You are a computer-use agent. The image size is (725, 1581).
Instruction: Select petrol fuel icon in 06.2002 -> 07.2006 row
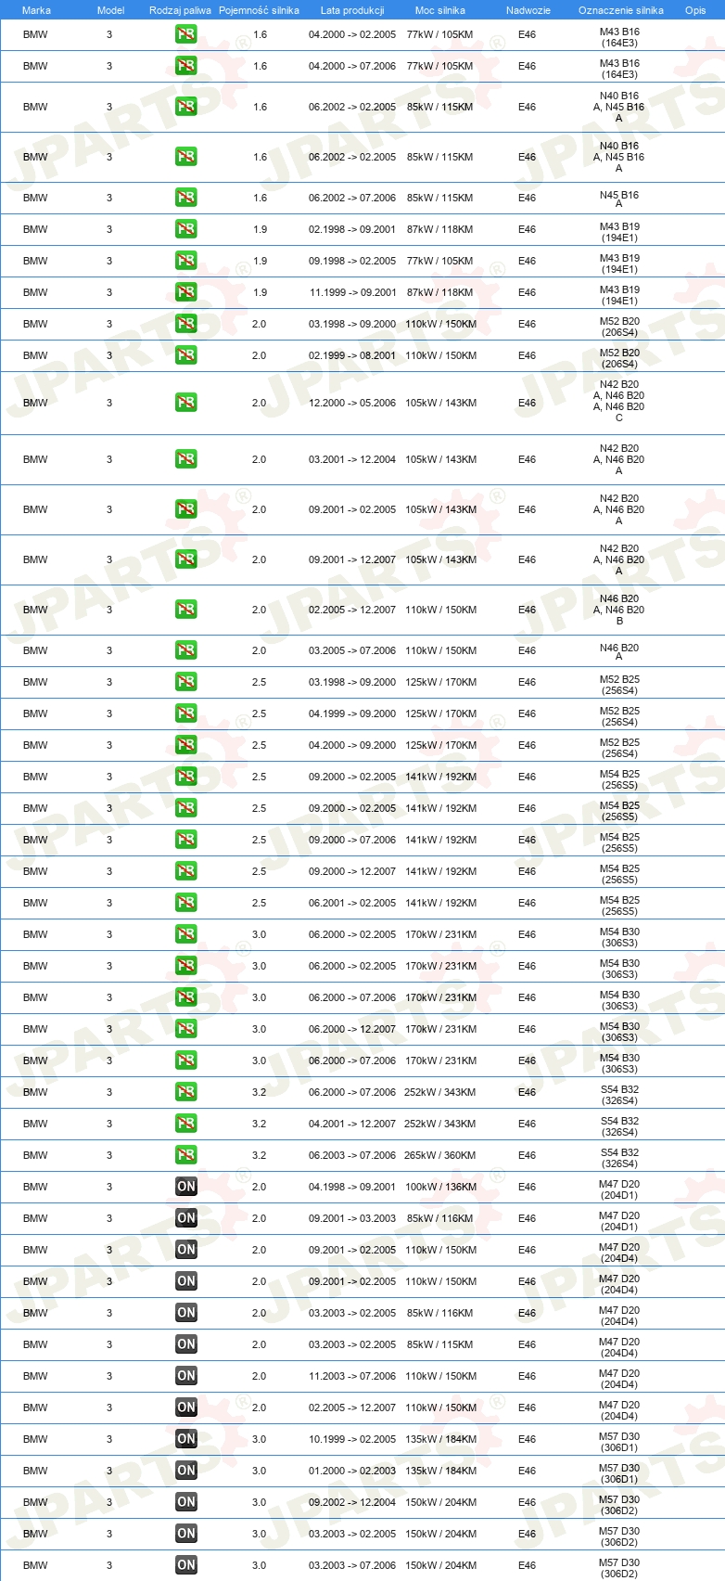(186, 198)
